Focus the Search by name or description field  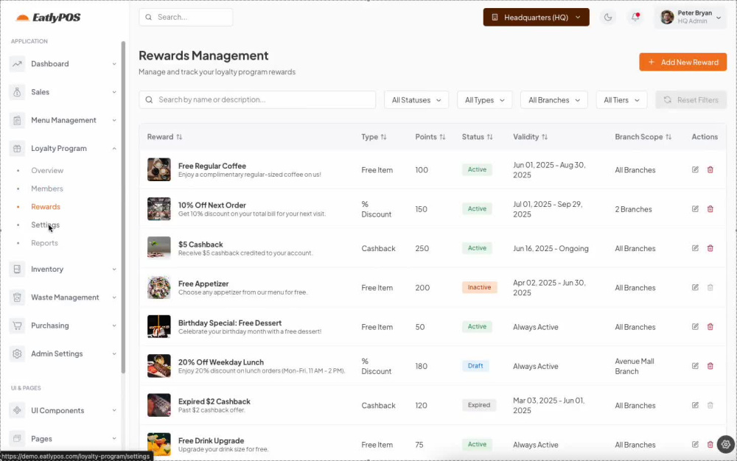[x=257, y=99]
